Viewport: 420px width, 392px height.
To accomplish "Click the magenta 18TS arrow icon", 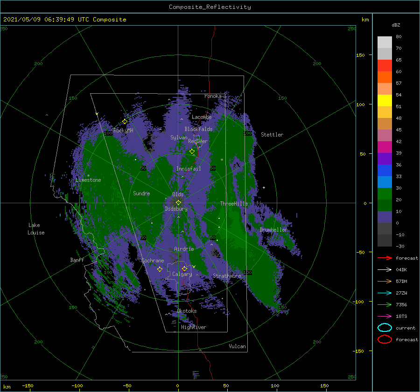I will coord(385,316).
